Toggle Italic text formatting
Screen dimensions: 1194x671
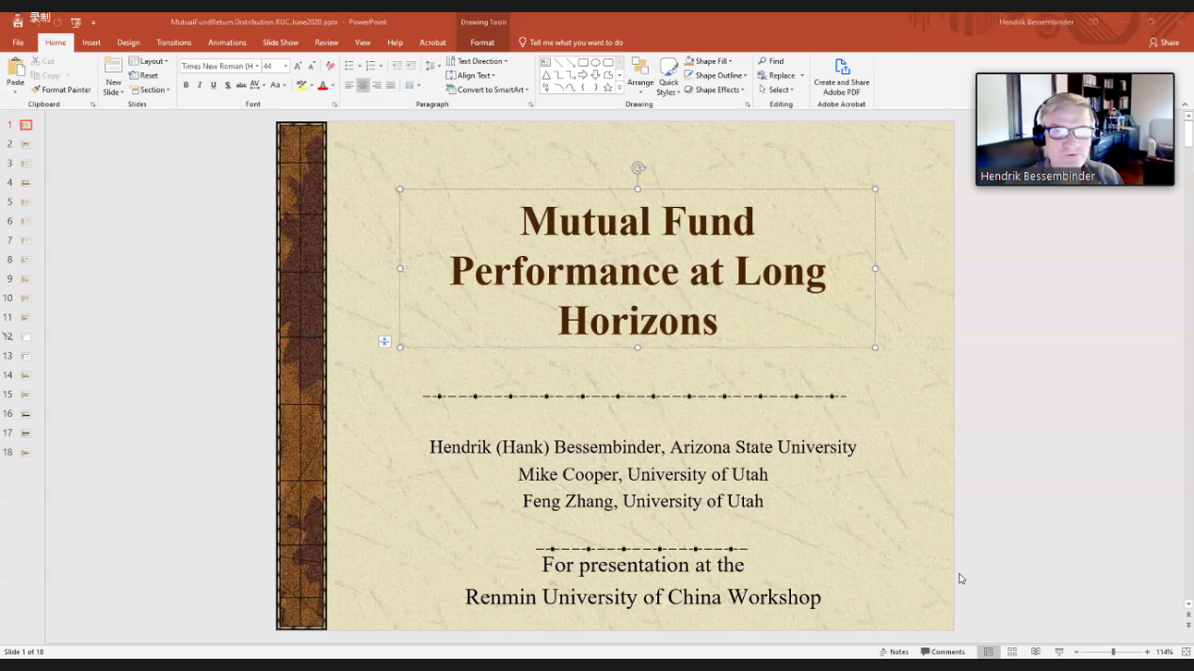point(200,86)
